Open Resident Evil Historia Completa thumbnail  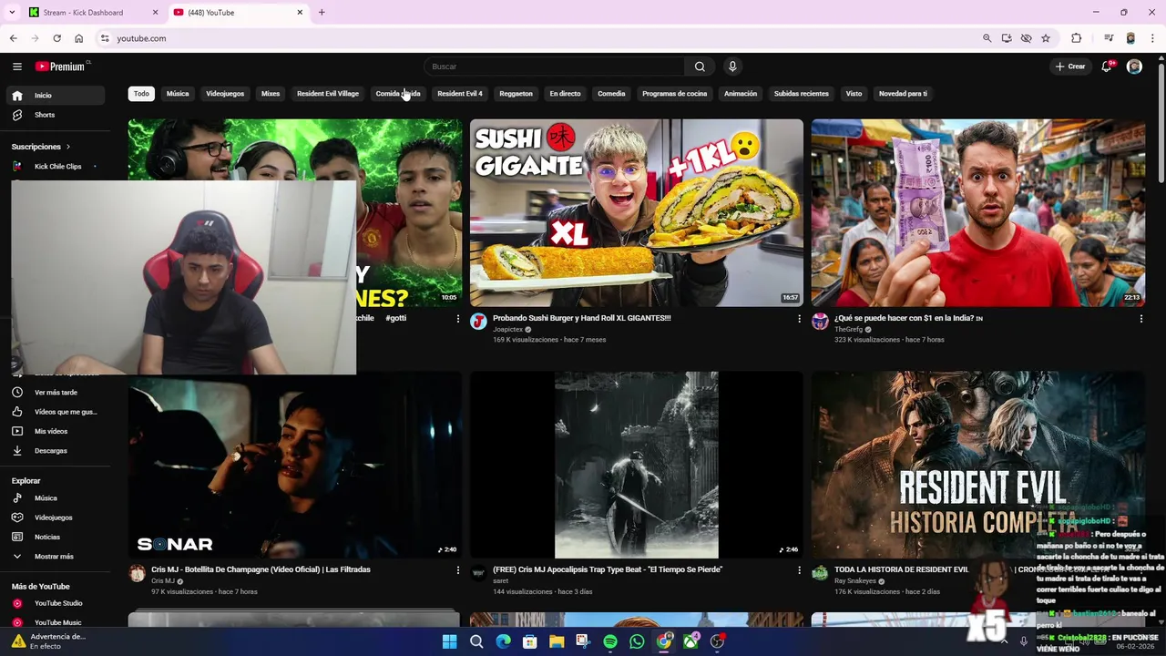(x=978, y=465)
